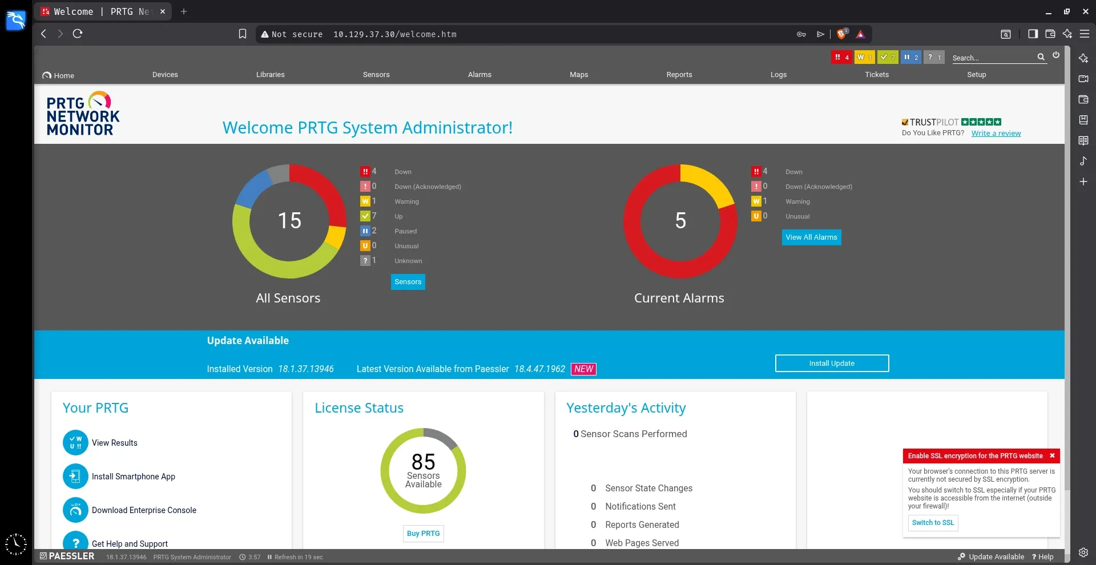This screenshot has width=1096, height=565.
Task: Click the License Status sensors gauge
Action: tap(423, 471)
